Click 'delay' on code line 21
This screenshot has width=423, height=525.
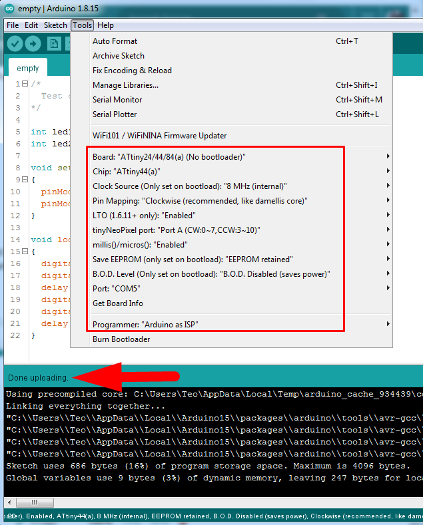pos(55,323)
